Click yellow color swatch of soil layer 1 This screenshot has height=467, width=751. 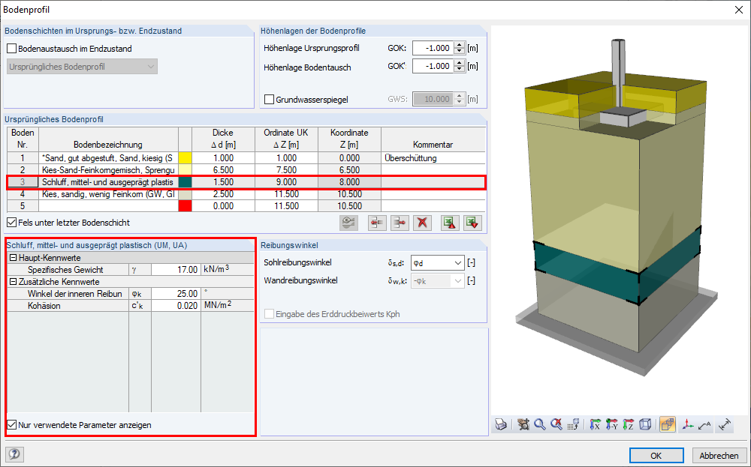tap(185, 157)
